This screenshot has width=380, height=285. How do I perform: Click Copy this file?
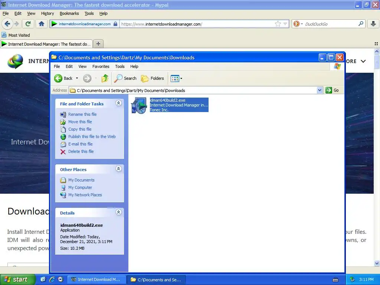point(80,129)
